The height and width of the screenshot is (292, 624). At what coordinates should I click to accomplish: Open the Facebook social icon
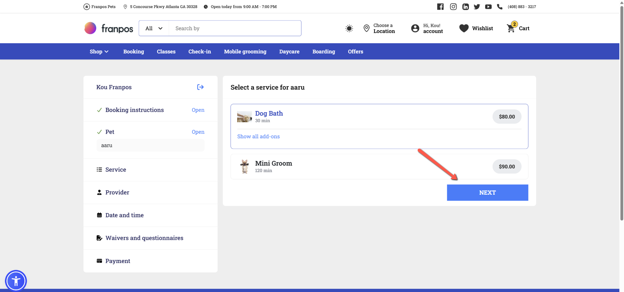[x=440, y=7]
